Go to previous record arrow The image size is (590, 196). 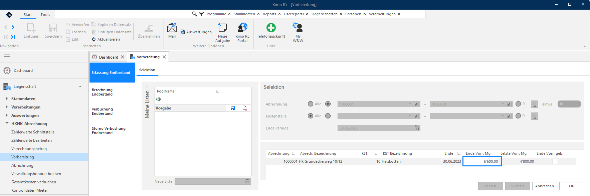[x=6, y=27]
